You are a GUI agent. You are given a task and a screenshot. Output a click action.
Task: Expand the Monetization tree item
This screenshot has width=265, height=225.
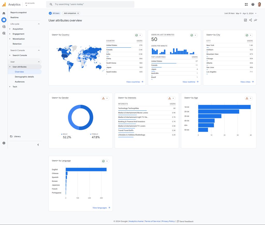point(10,39)
